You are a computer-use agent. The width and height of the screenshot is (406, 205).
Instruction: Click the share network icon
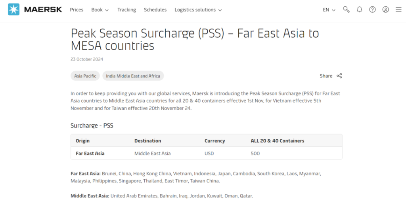[339, 76]
